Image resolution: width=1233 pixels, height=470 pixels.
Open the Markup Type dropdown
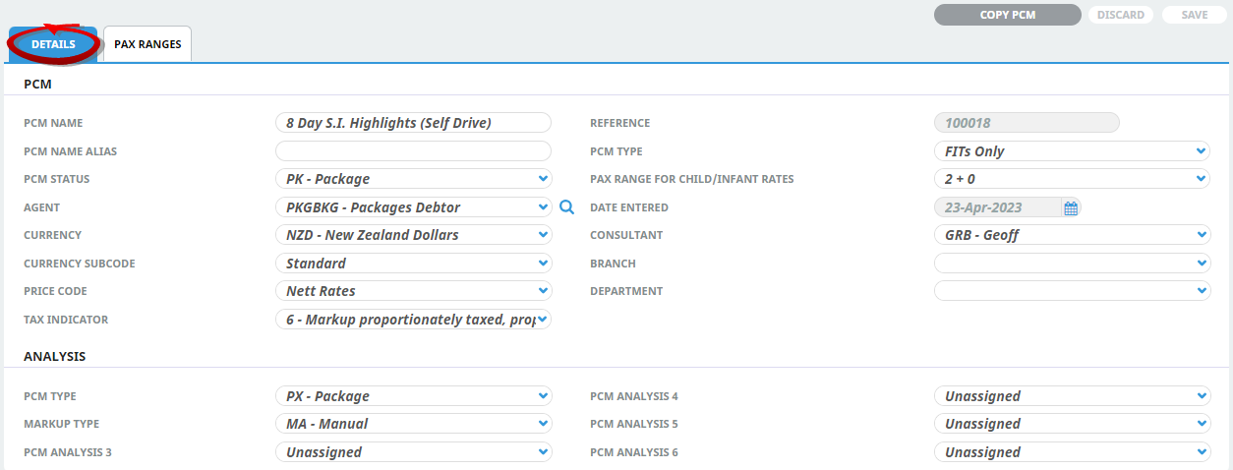(x=413, y=424)
